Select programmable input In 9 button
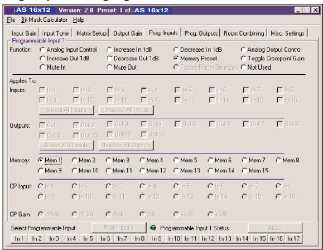This screenshot has width=323, height=250. point(157,239)
